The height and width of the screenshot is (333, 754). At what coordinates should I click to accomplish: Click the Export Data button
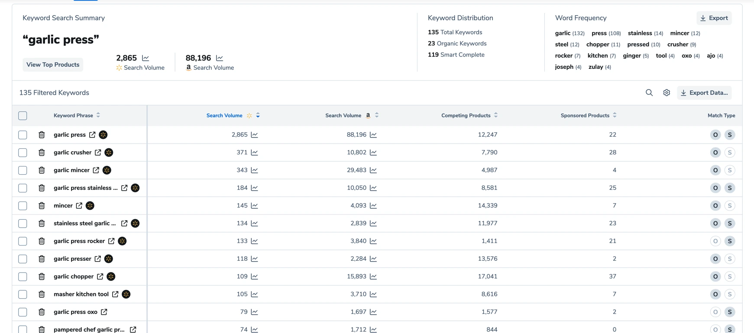704,93
